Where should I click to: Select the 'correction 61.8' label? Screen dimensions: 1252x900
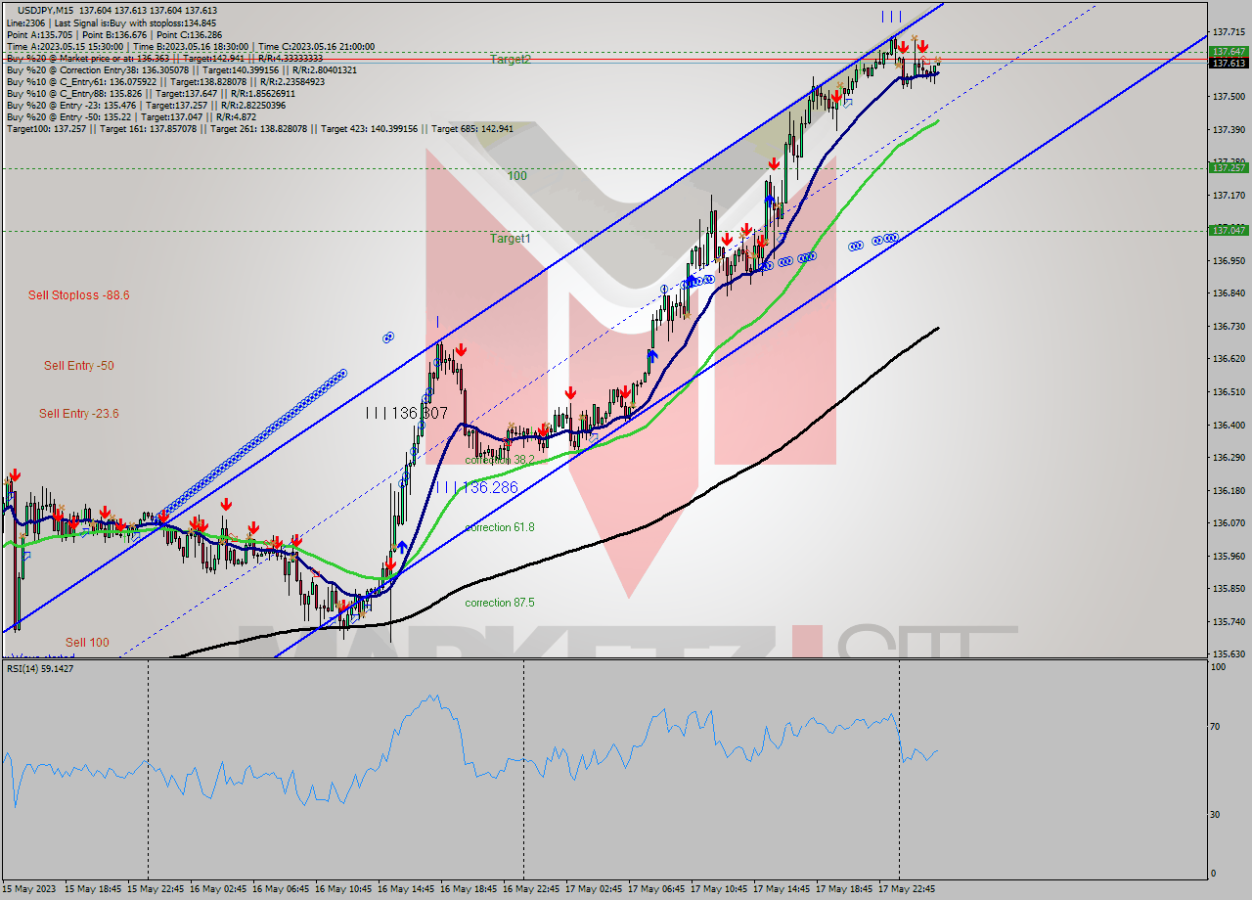(500, 527)
